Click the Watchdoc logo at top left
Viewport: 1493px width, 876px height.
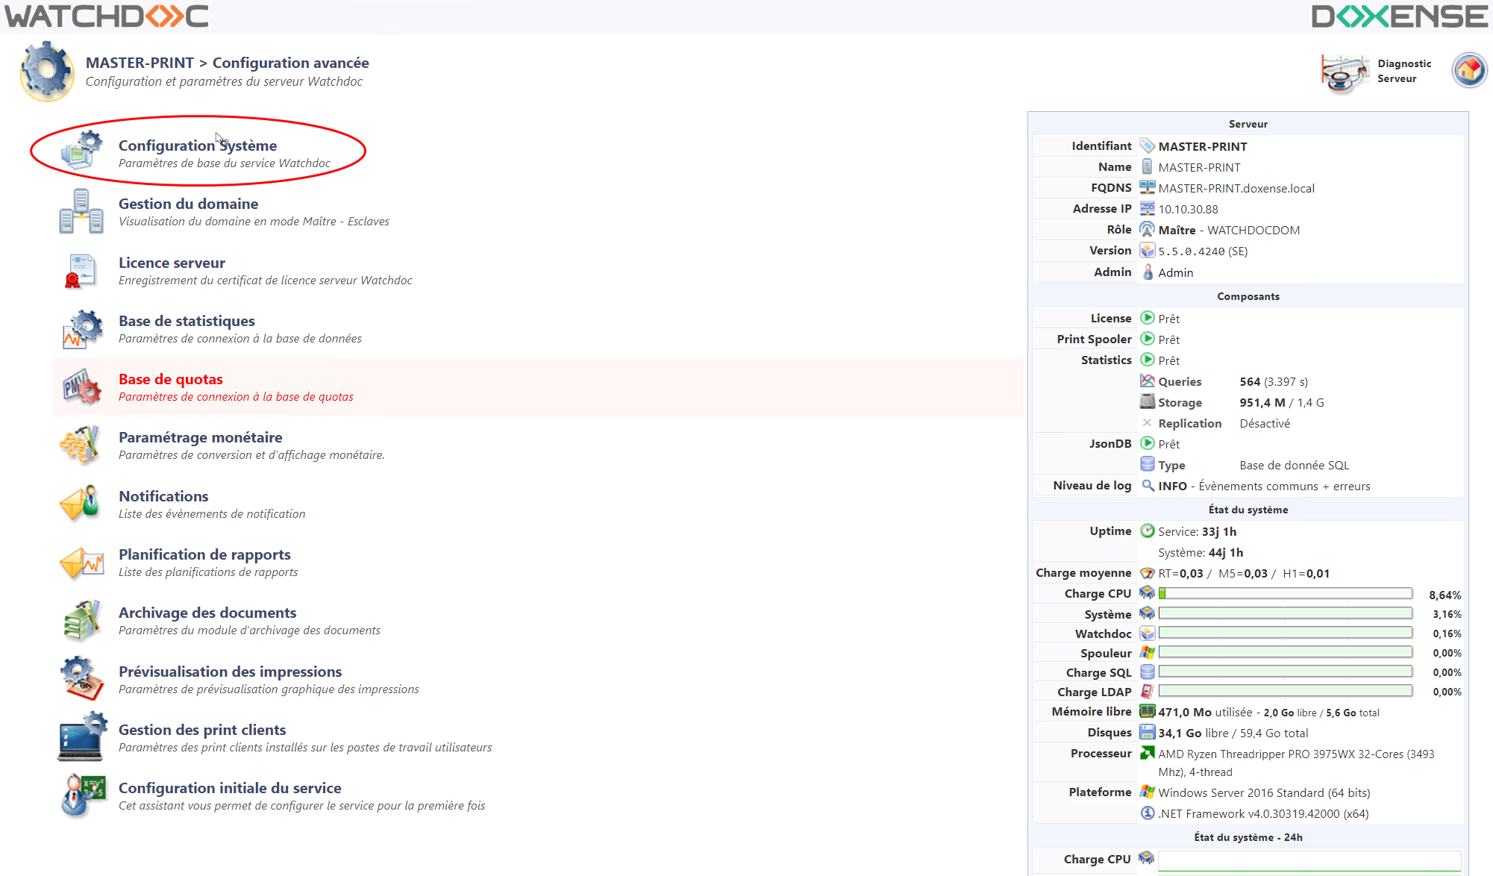click(107, 16)
